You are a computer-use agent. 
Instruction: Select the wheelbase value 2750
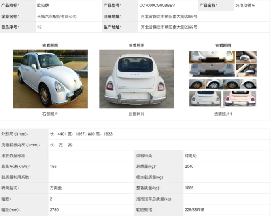[54, 210]
